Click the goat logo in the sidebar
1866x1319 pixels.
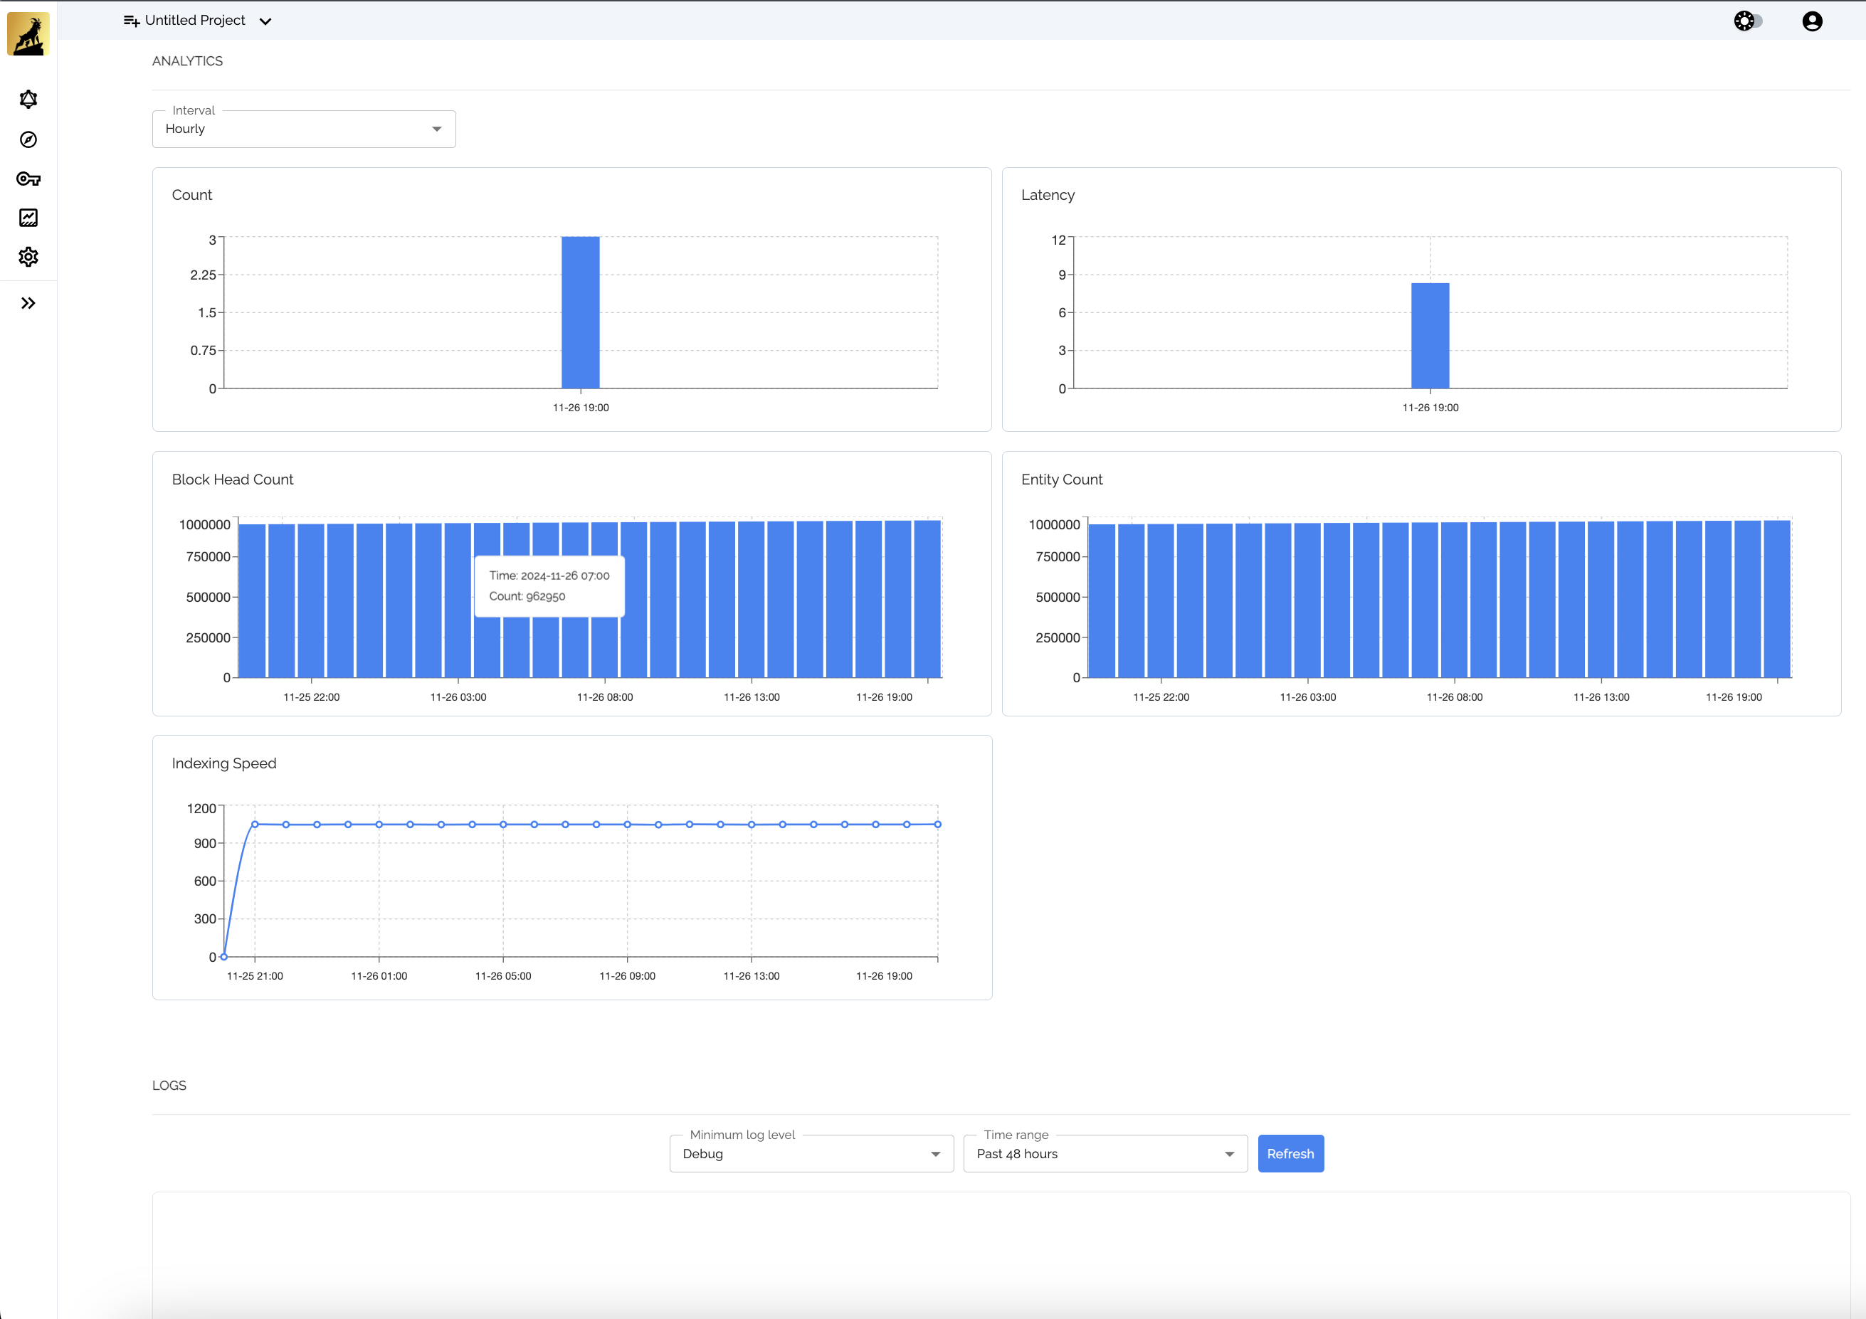(x=28, y=34)
